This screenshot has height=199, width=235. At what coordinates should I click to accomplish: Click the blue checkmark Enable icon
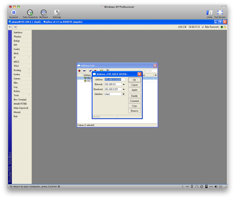point(90,71)
